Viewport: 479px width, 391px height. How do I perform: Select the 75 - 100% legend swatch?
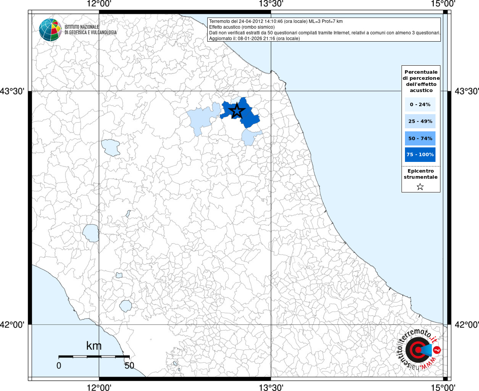tap(420, 155)
